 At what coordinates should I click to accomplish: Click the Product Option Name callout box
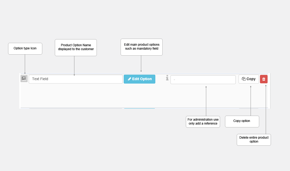pos(76,48)
